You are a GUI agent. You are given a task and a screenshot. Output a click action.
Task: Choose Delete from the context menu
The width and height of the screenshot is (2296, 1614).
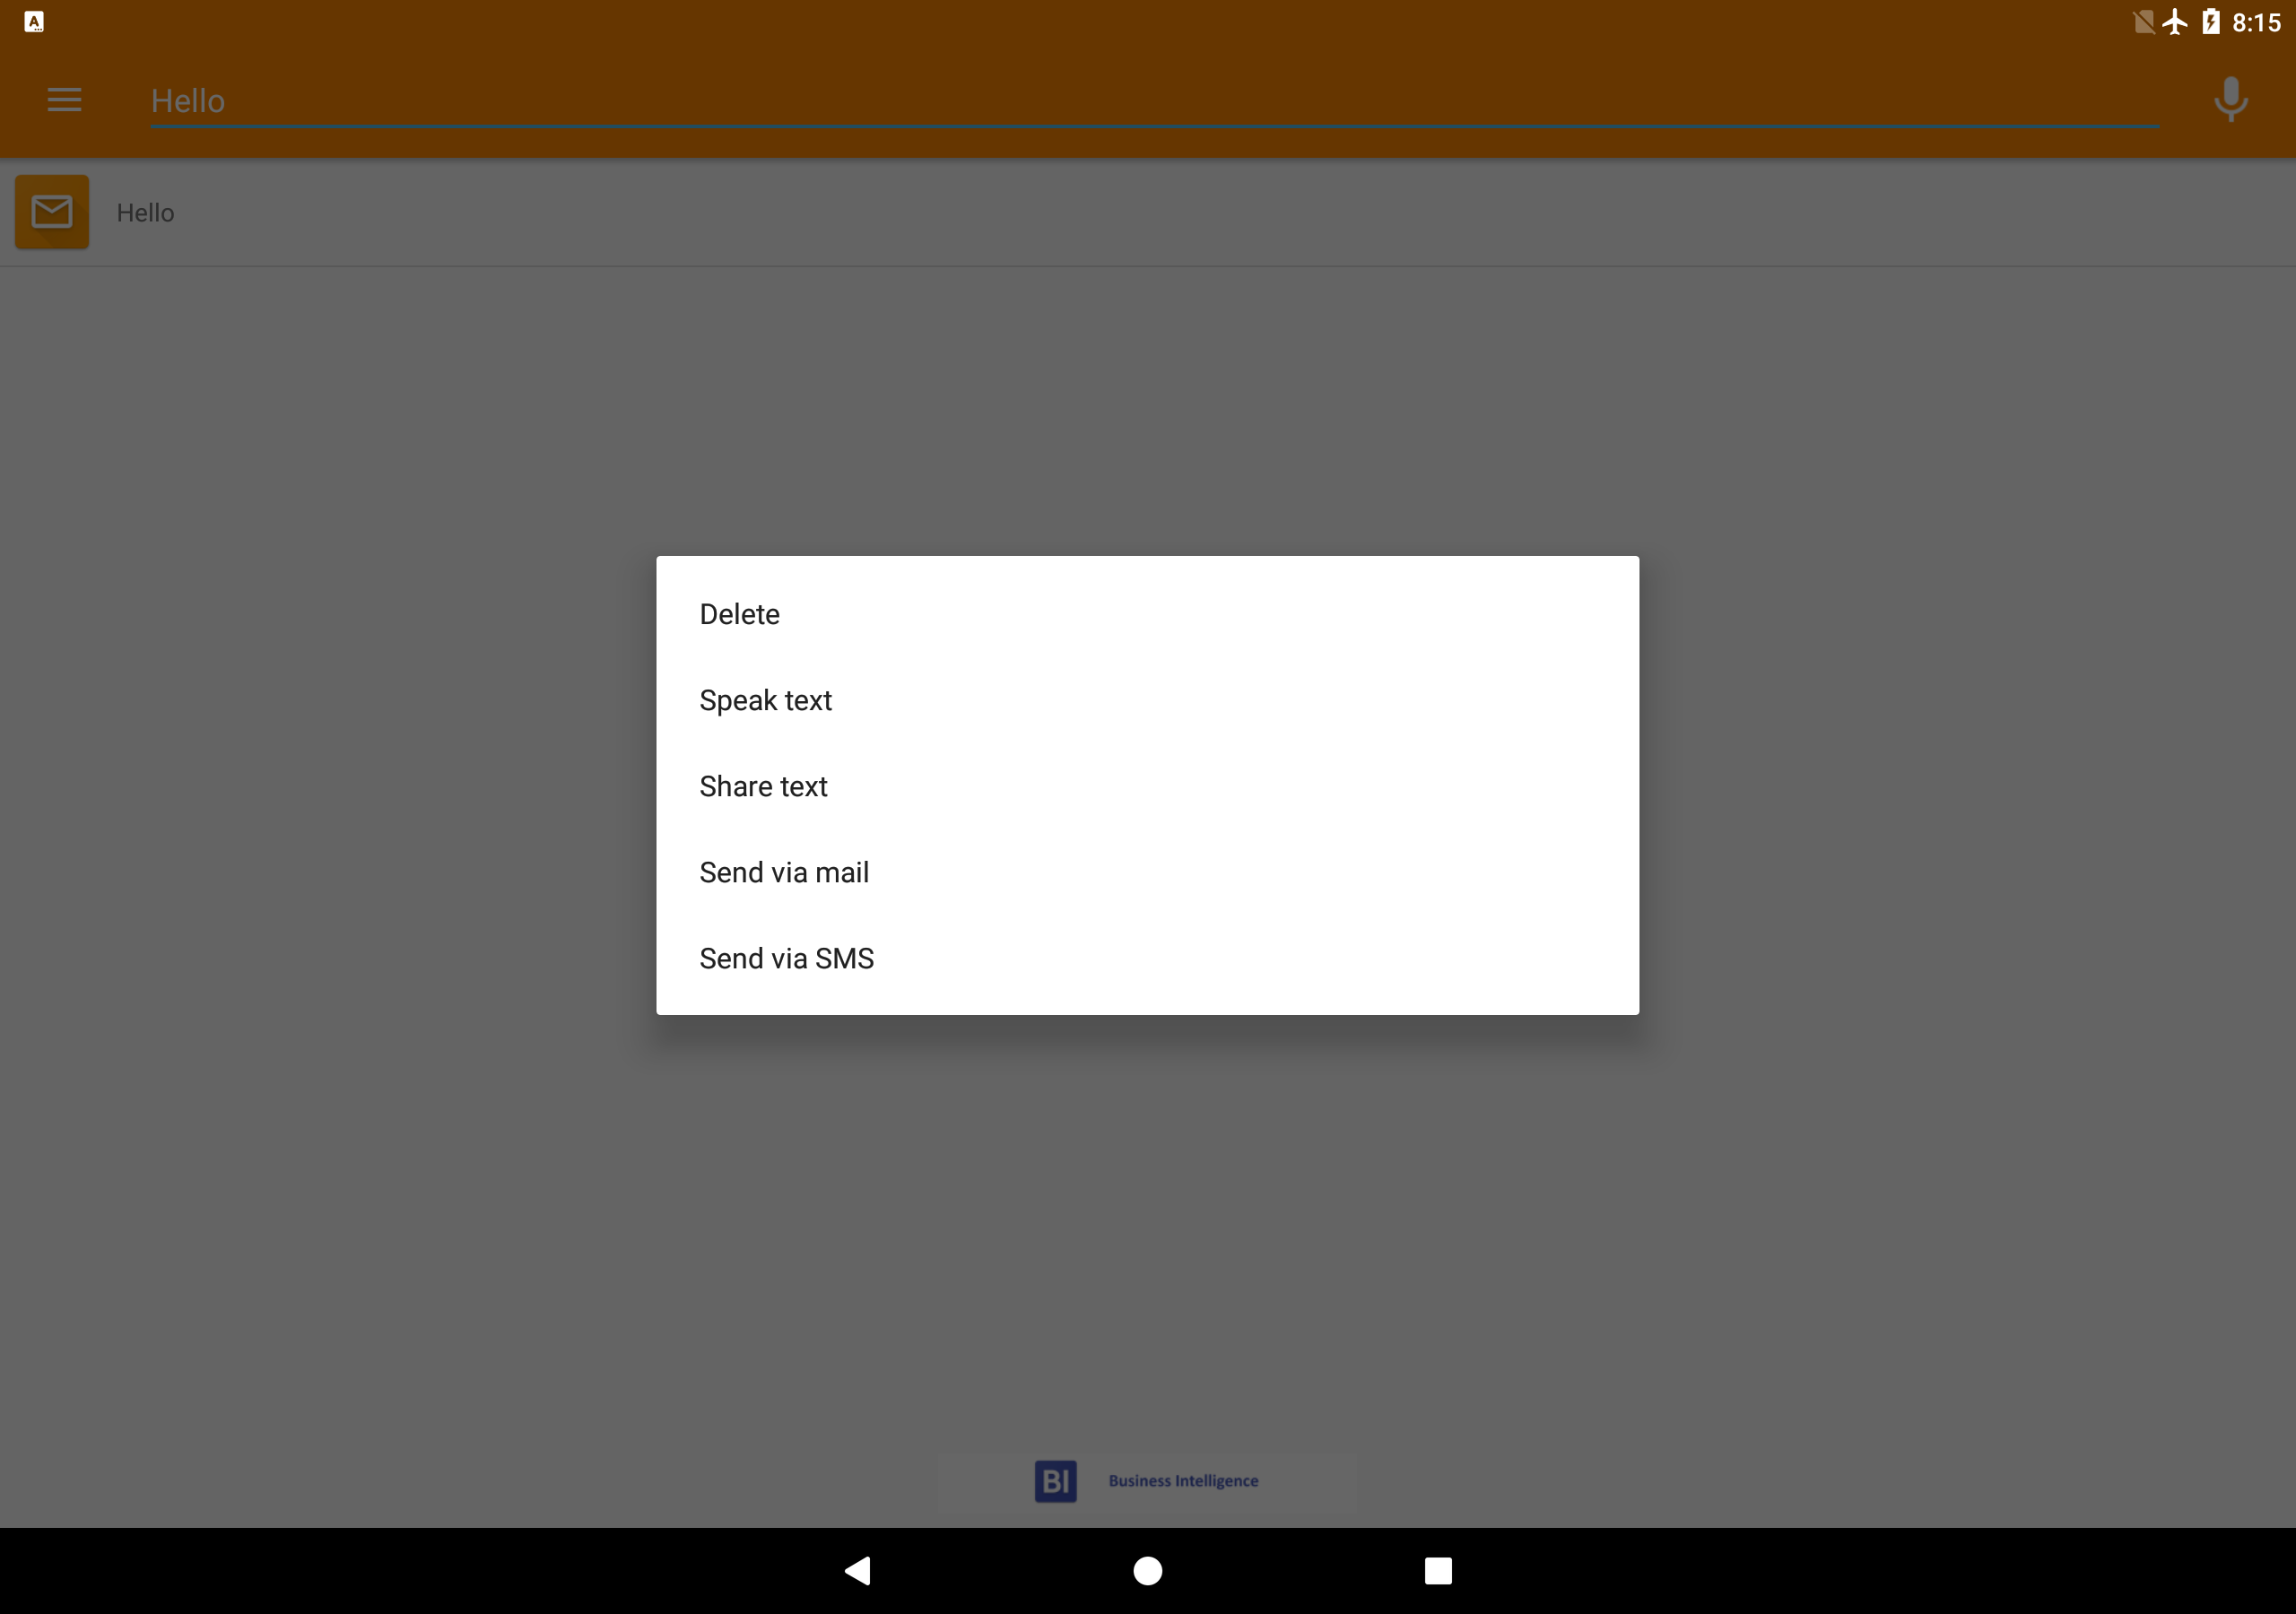tap(1147, 614)
